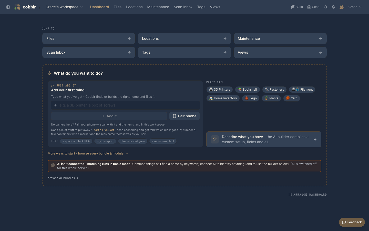Open the Scan camera tool

313,7
